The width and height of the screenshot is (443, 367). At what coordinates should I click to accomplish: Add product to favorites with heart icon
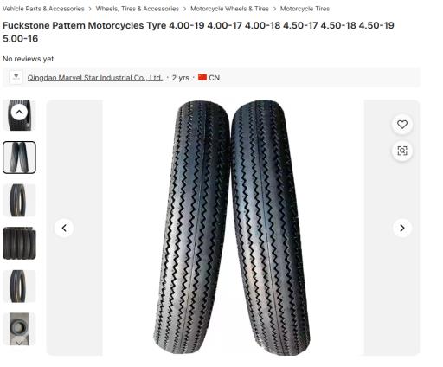402,125
